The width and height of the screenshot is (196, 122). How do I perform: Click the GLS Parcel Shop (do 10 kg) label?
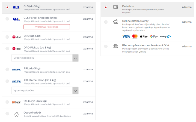click(x=40, y=18)
